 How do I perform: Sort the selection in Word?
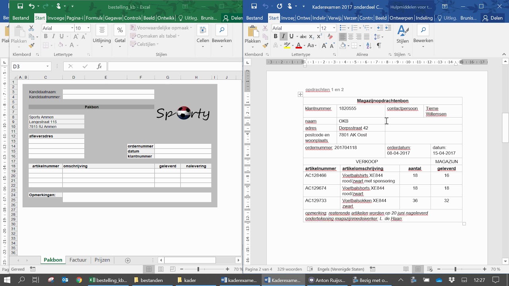[x=369, y=46]
